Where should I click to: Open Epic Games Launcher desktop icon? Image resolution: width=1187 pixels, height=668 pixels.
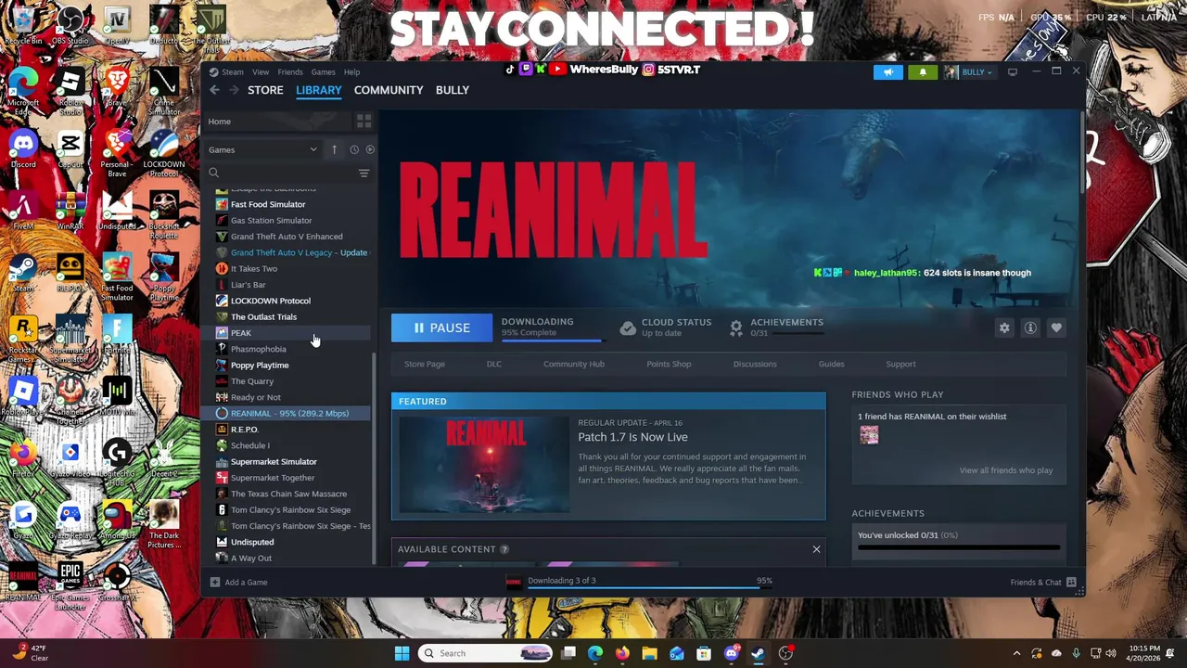click(x=70, y=584)
